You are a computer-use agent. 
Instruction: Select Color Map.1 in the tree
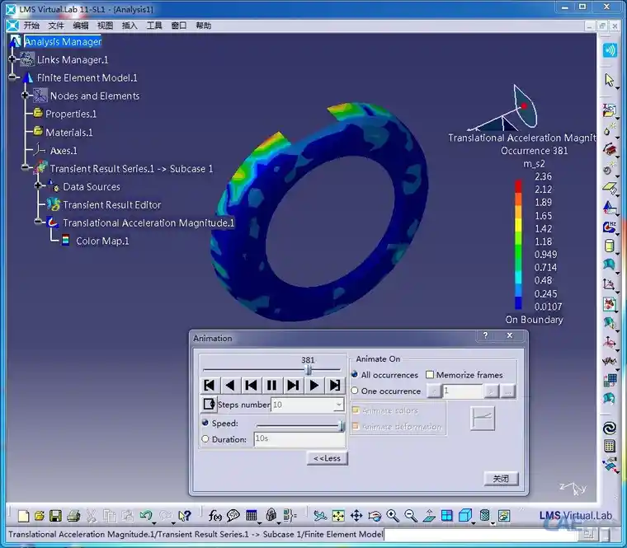pyautogui.click(x=102, y=241)
